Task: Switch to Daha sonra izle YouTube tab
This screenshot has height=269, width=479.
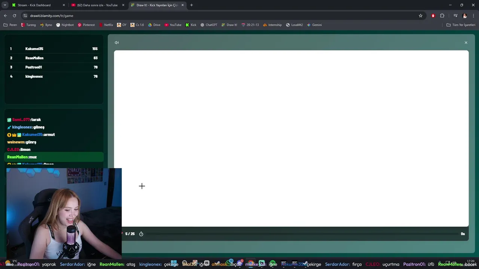Action: tap(97, 5)
